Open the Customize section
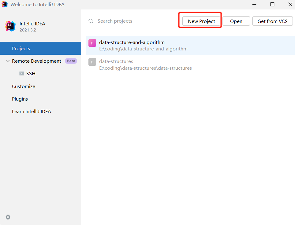 click(x=24, y=86)
